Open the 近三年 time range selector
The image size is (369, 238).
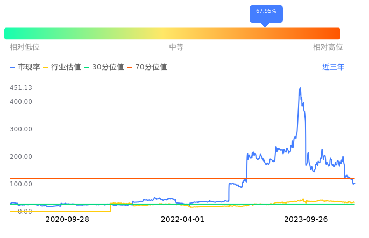coord(333,67)
